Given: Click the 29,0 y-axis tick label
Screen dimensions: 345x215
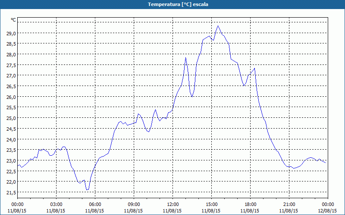Looking at the screenshot, I should (12, 34).
